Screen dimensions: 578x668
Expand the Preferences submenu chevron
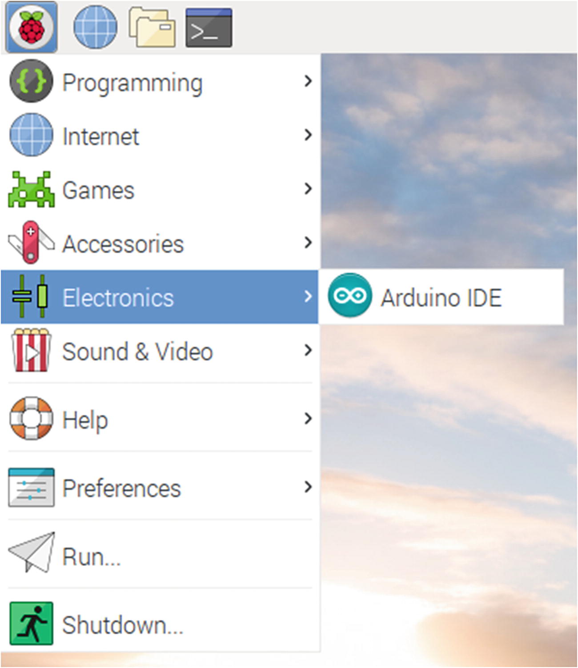308,487
